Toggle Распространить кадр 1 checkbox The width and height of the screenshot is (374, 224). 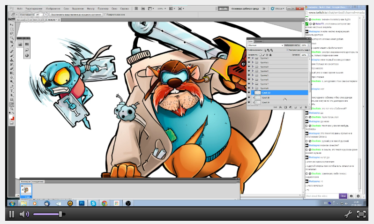click(x=287, y=50)
